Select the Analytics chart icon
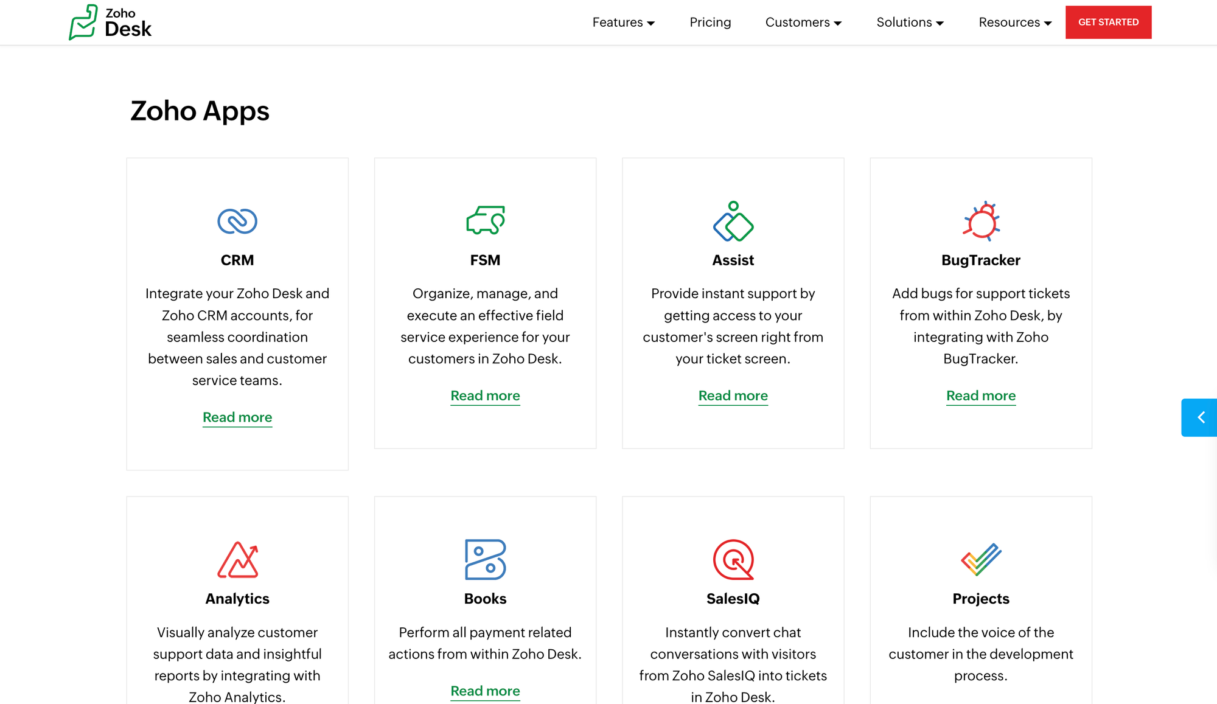 237,559
